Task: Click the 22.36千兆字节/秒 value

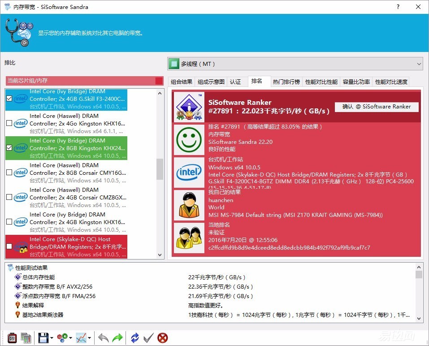Action: click(x=221, y=287)
